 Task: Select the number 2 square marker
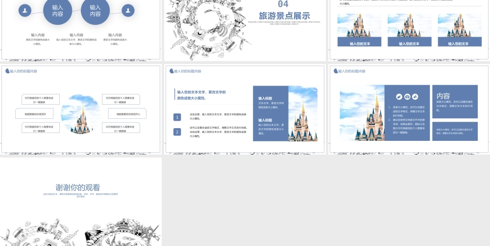coord(177,132)
